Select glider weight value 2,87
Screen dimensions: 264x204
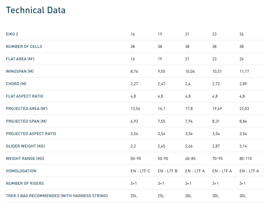216,146
